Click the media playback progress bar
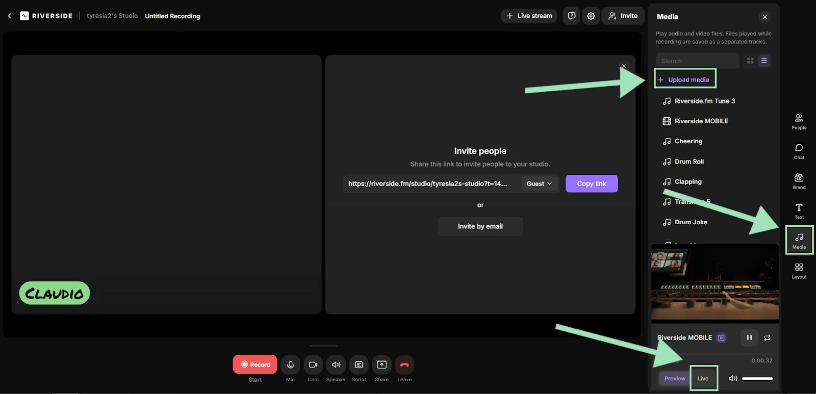816x394 pixels. point(715,354)
